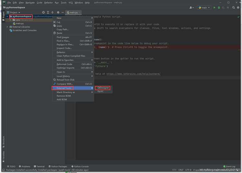The height and width of the screenshot is (173, 242).
Task: Click the Reload from Disk refresh icon
Action: [x=55, y=80]
